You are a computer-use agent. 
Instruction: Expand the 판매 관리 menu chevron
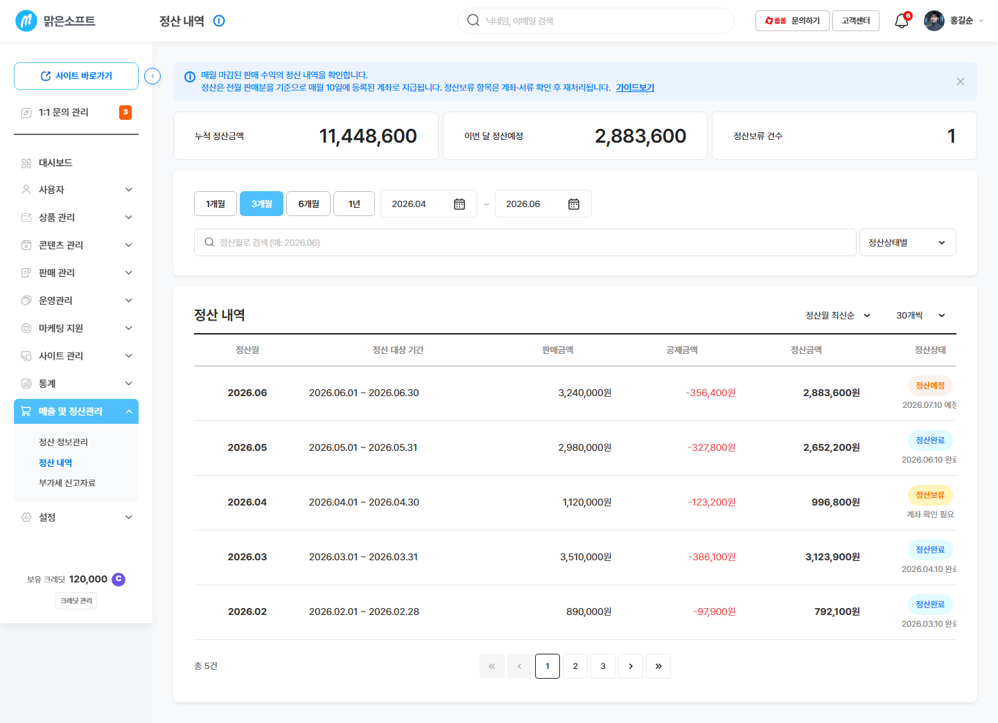pos(129,273)
